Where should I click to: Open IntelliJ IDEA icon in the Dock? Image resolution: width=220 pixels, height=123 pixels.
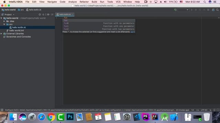pyautogui.click(x=155, y=117)
